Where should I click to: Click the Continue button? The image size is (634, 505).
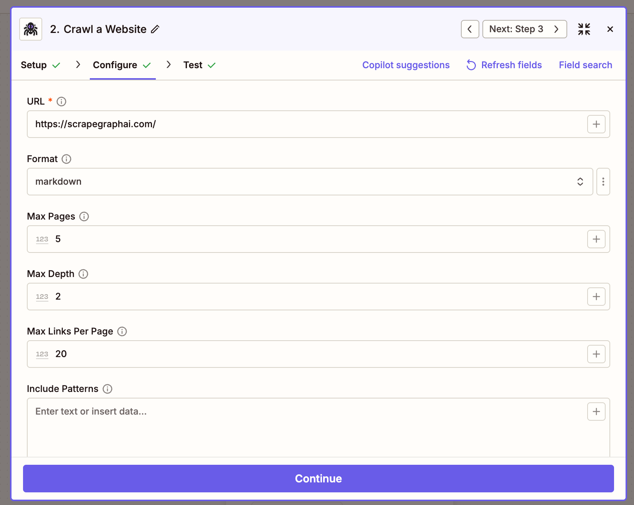(x=319, y=479)
